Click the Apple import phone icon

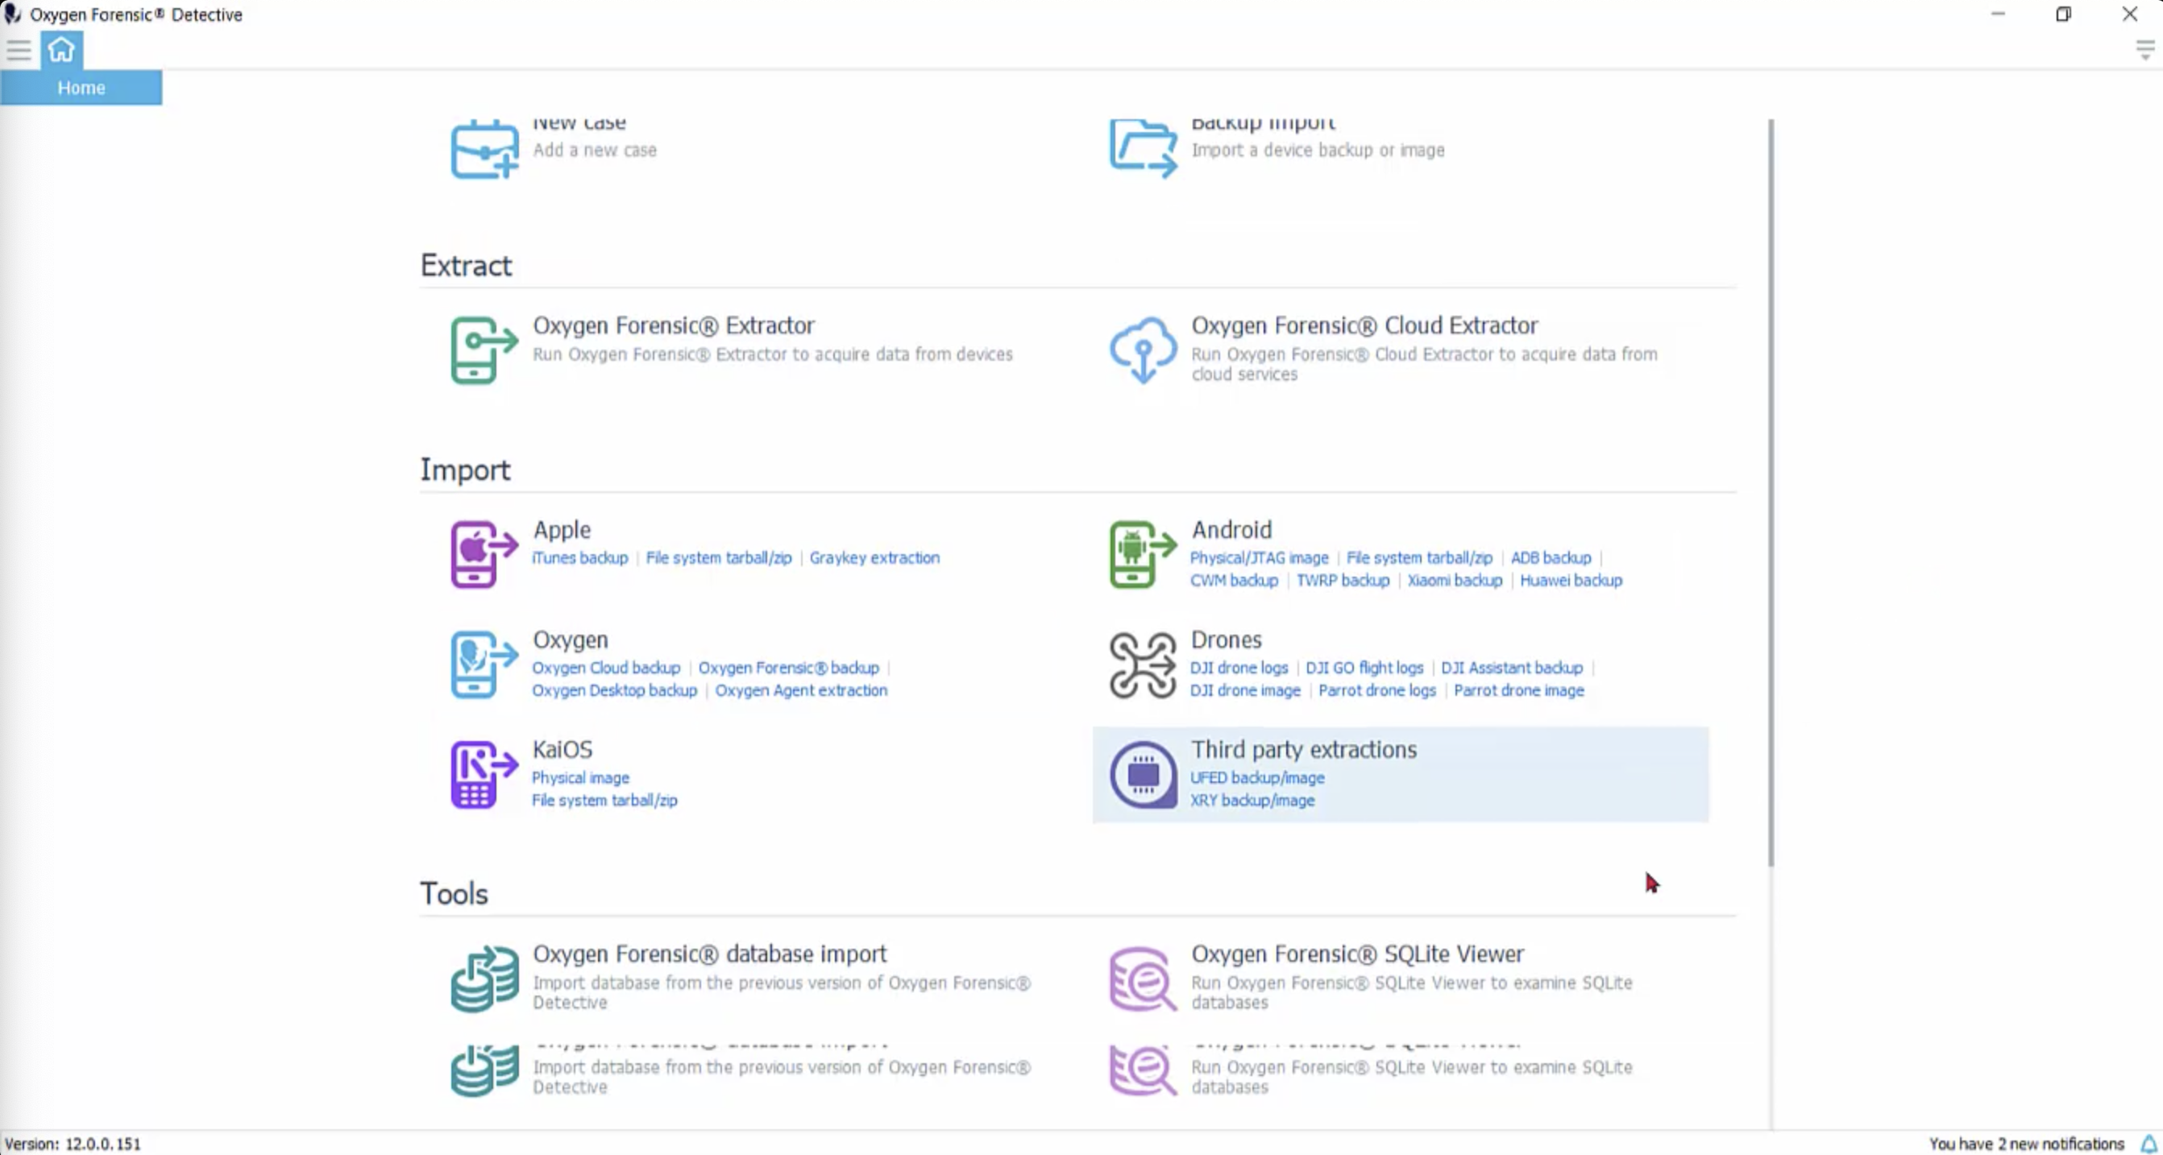[x=484, y=554]
